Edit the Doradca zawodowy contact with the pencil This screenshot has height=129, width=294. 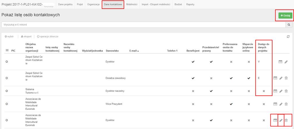click(281, 78)
